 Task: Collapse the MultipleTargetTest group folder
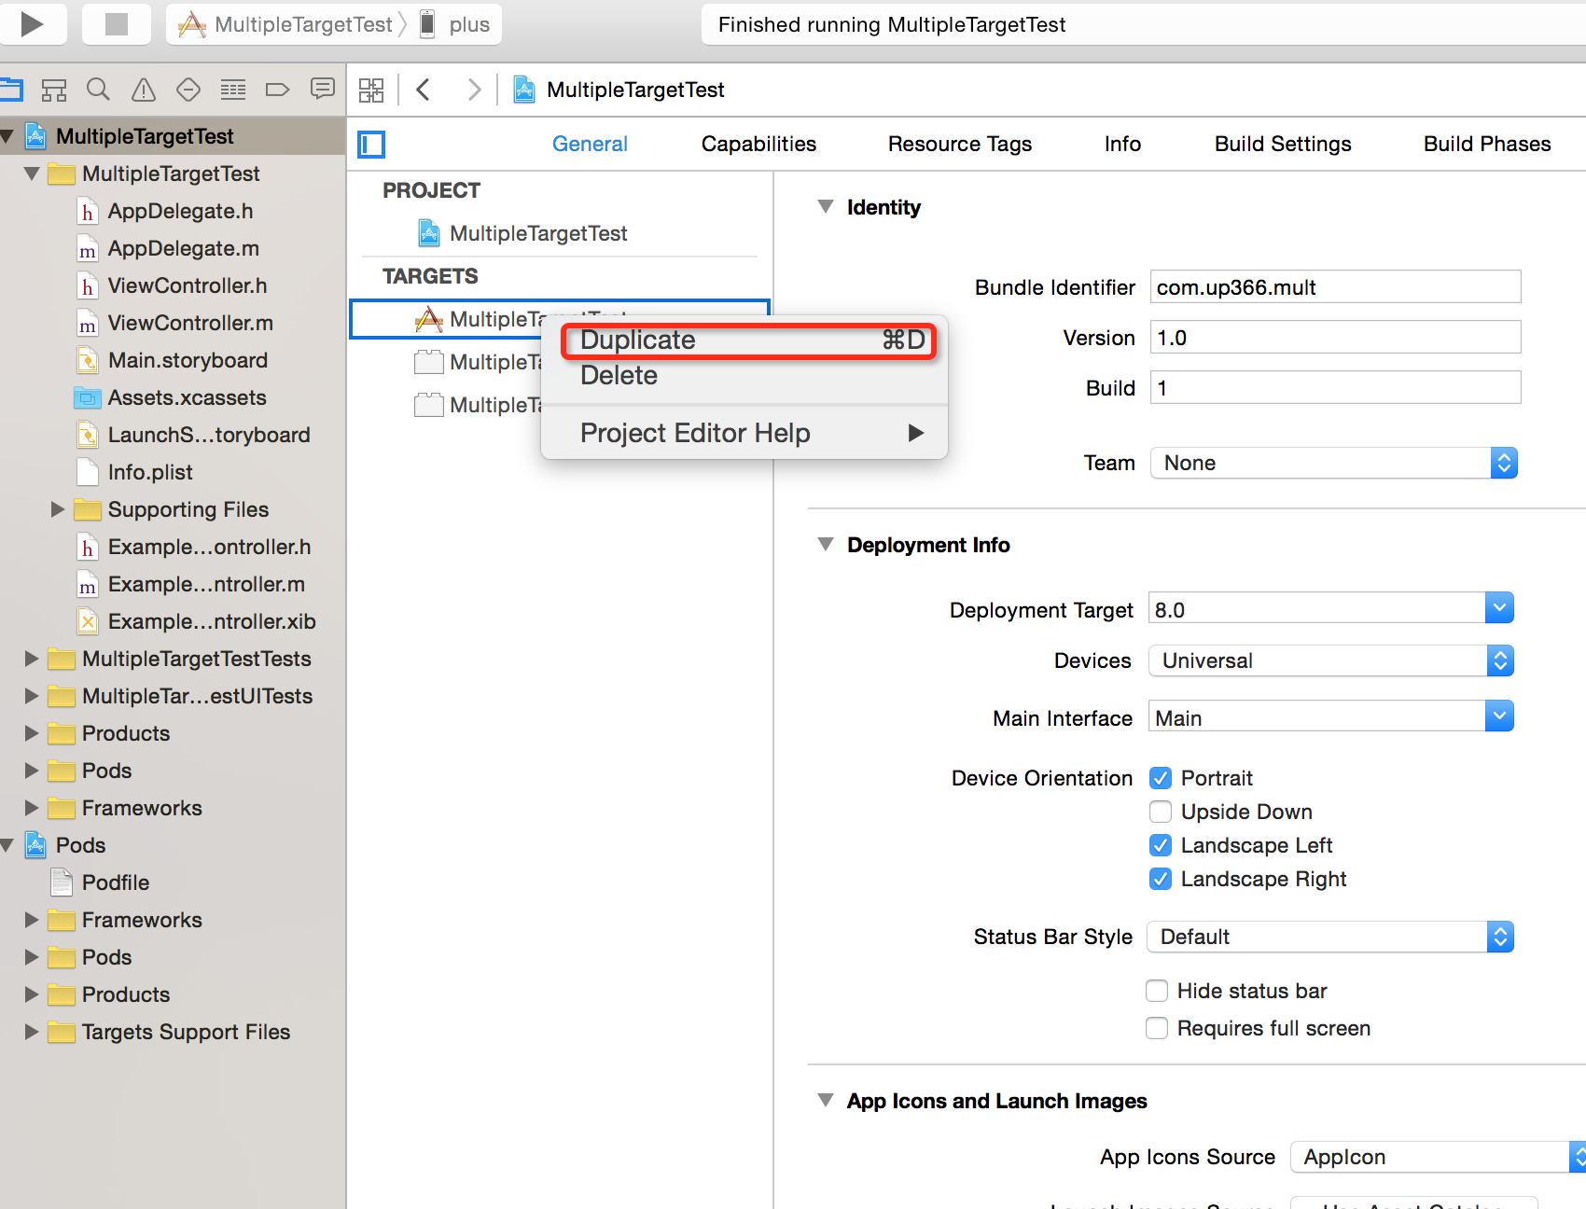click(32, 174)
